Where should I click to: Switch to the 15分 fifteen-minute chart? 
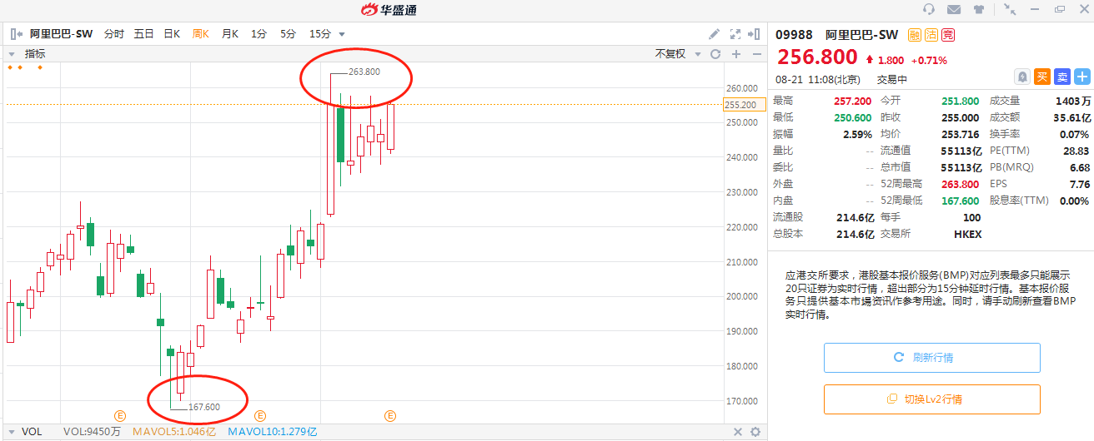click(320, 34)
